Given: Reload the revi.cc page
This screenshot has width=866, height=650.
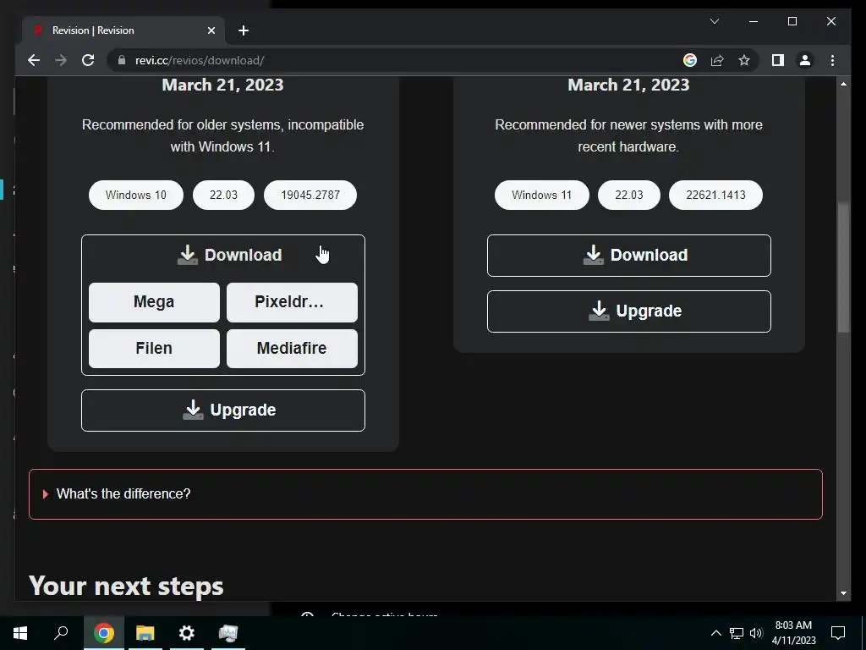Looking at the screenshot, I should pos(88,60).
